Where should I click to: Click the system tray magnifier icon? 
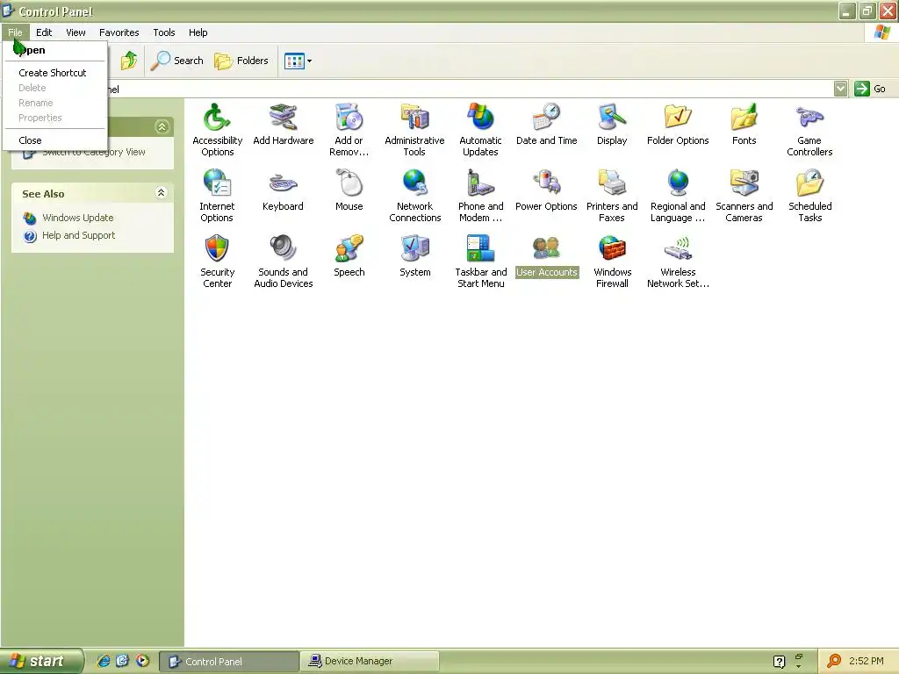tap(834, 661)
